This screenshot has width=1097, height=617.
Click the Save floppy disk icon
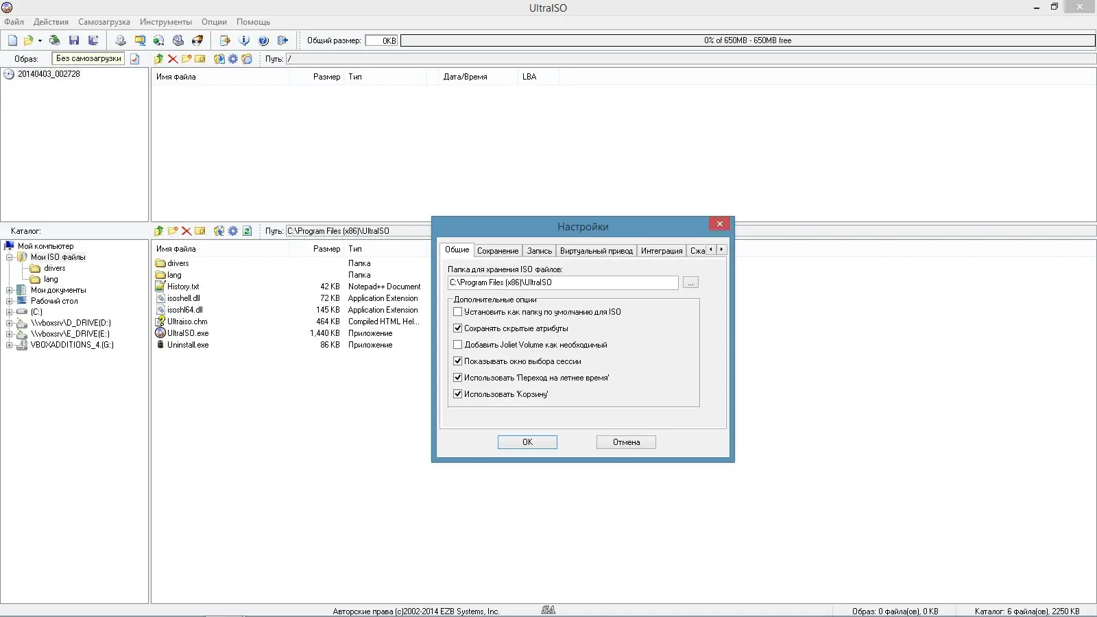pyautogui.click(x=74, y=40)
